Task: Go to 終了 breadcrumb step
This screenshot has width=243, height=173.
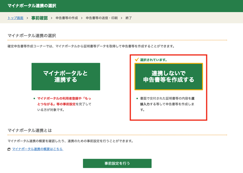Action: tap(128, 18)
